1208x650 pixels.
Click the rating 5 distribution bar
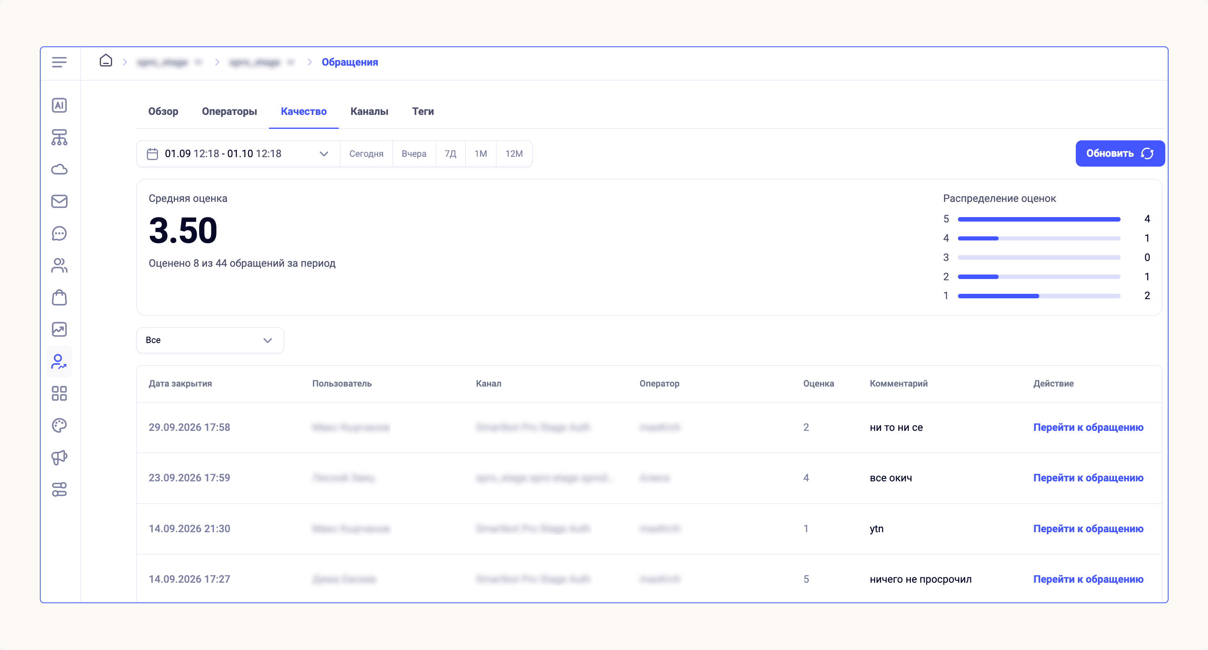click(1039, 219)
